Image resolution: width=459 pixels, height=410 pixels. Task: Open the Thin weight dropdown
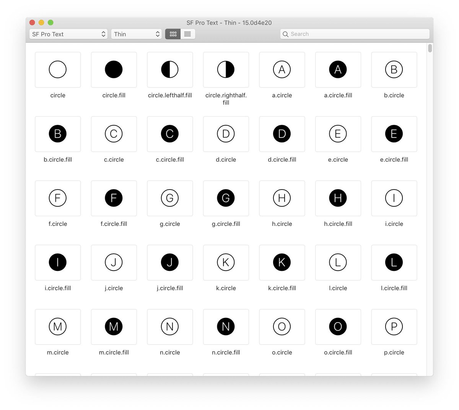137,34
